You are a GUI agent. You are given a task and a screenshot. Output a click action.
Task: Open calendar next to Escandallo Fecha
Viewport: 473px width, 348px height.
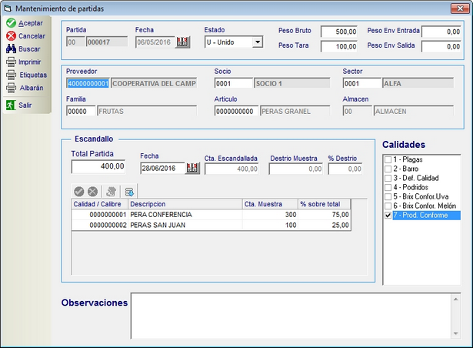192,169
